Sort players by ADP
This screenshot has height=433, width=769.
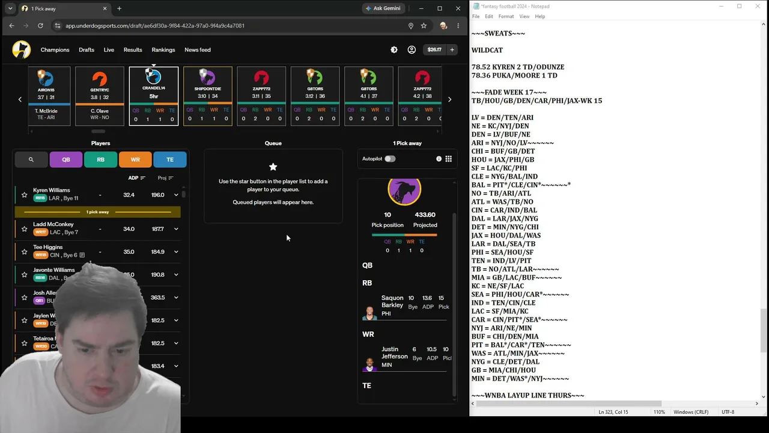[x=137, y=178]
